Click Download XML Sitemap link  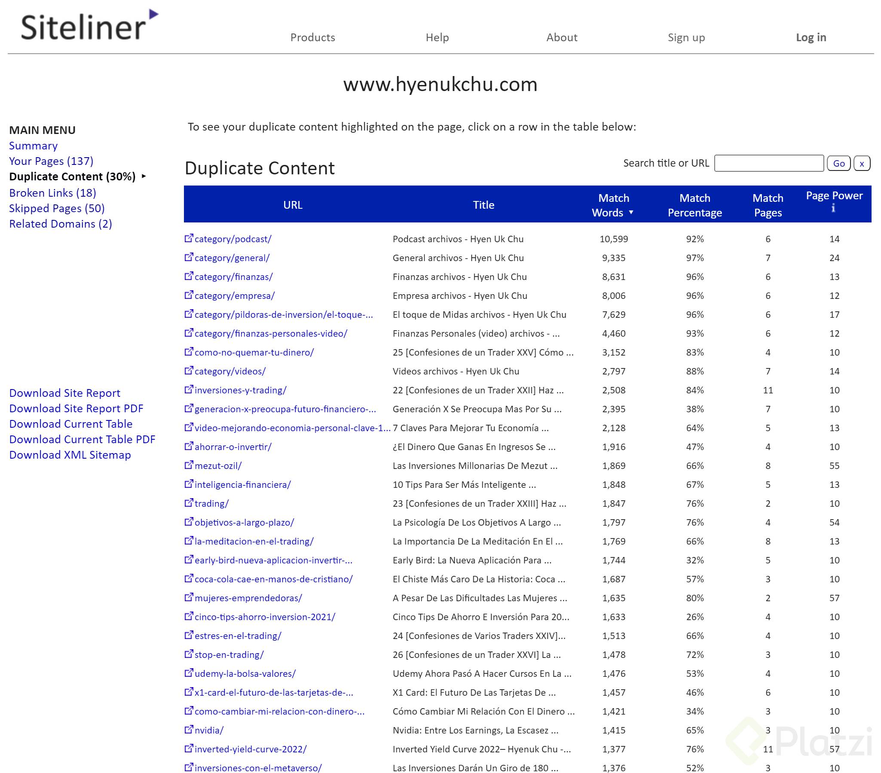tap(70, 455)
